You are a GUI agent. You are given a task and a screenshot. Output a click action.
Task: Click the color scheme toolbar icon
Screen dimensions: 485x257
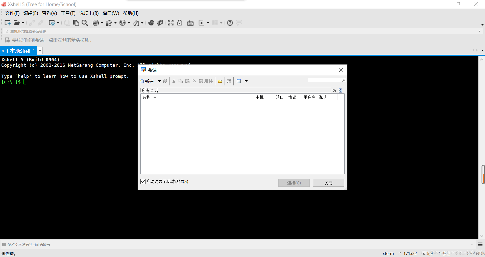tap(109, 23)
